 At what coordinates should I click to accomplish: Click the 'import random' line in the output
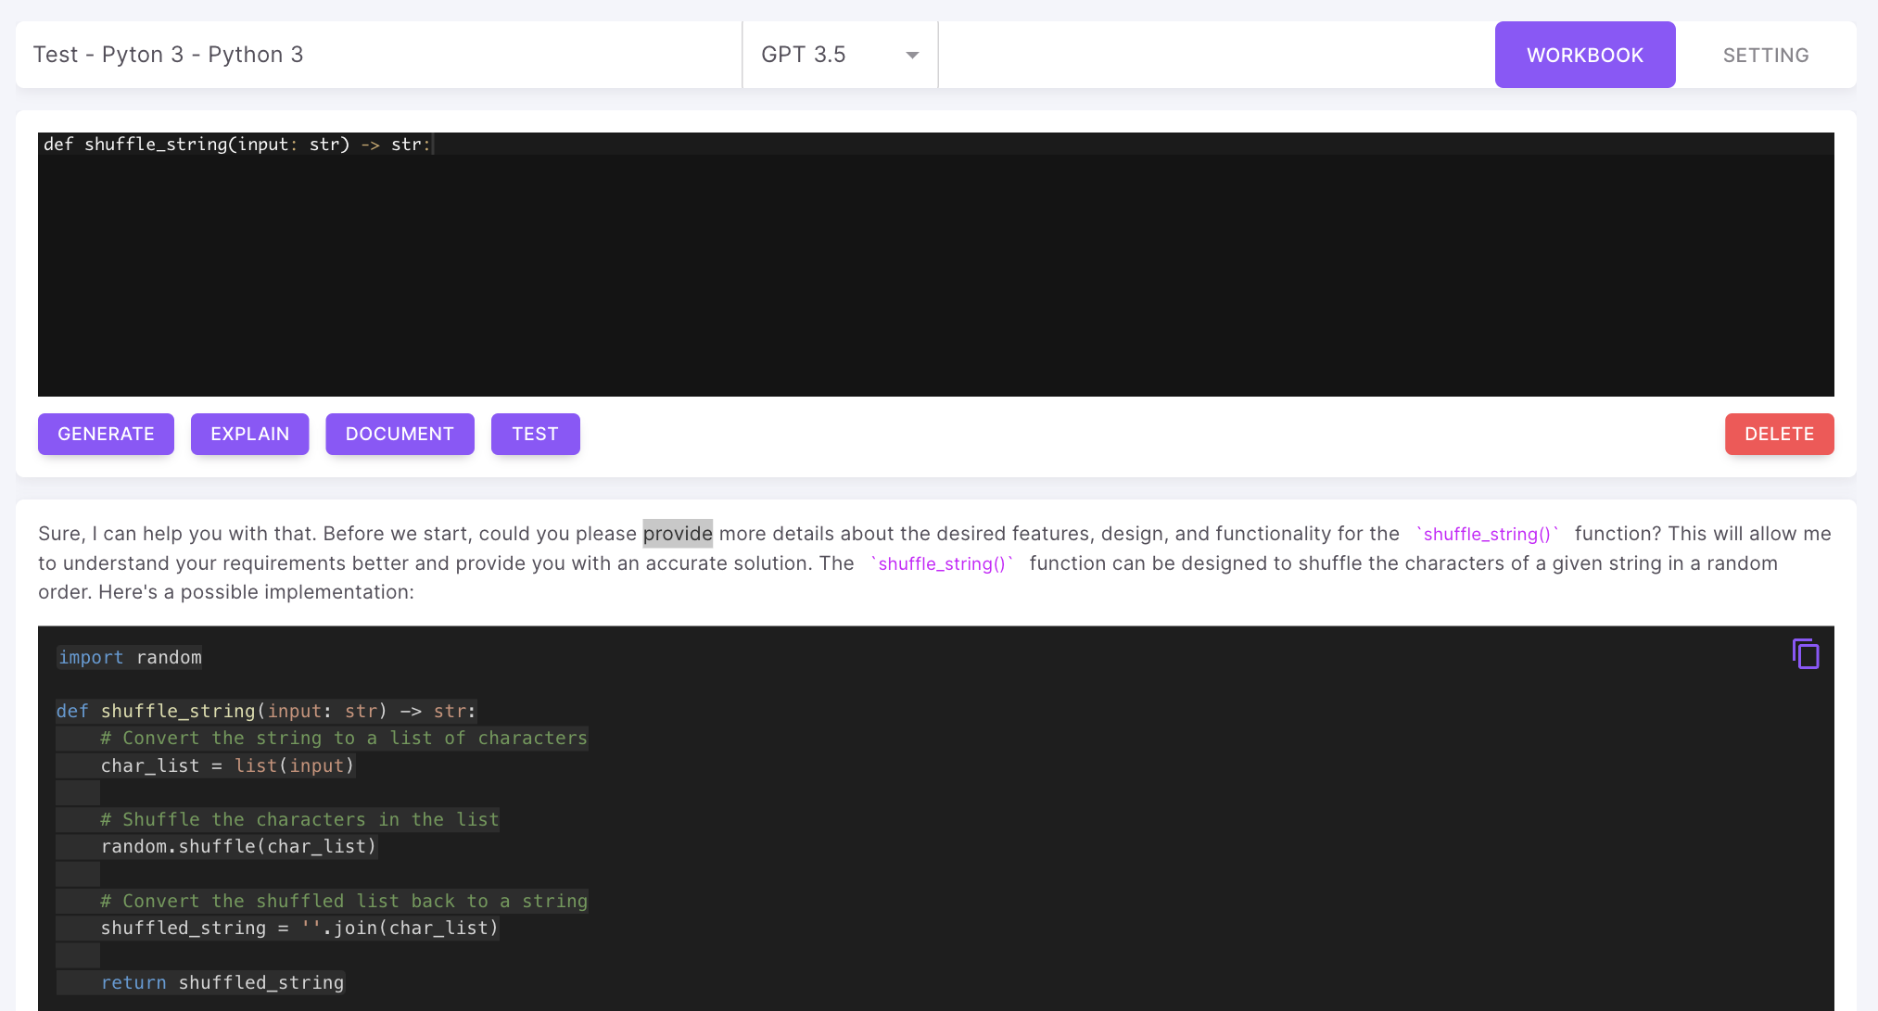point(130,657)
